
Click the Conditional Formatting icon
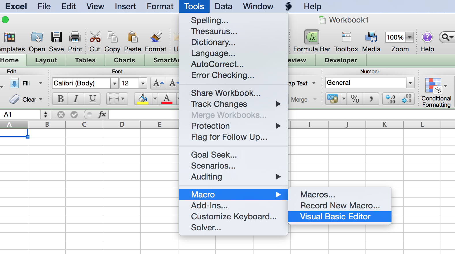tap(434, 86)
